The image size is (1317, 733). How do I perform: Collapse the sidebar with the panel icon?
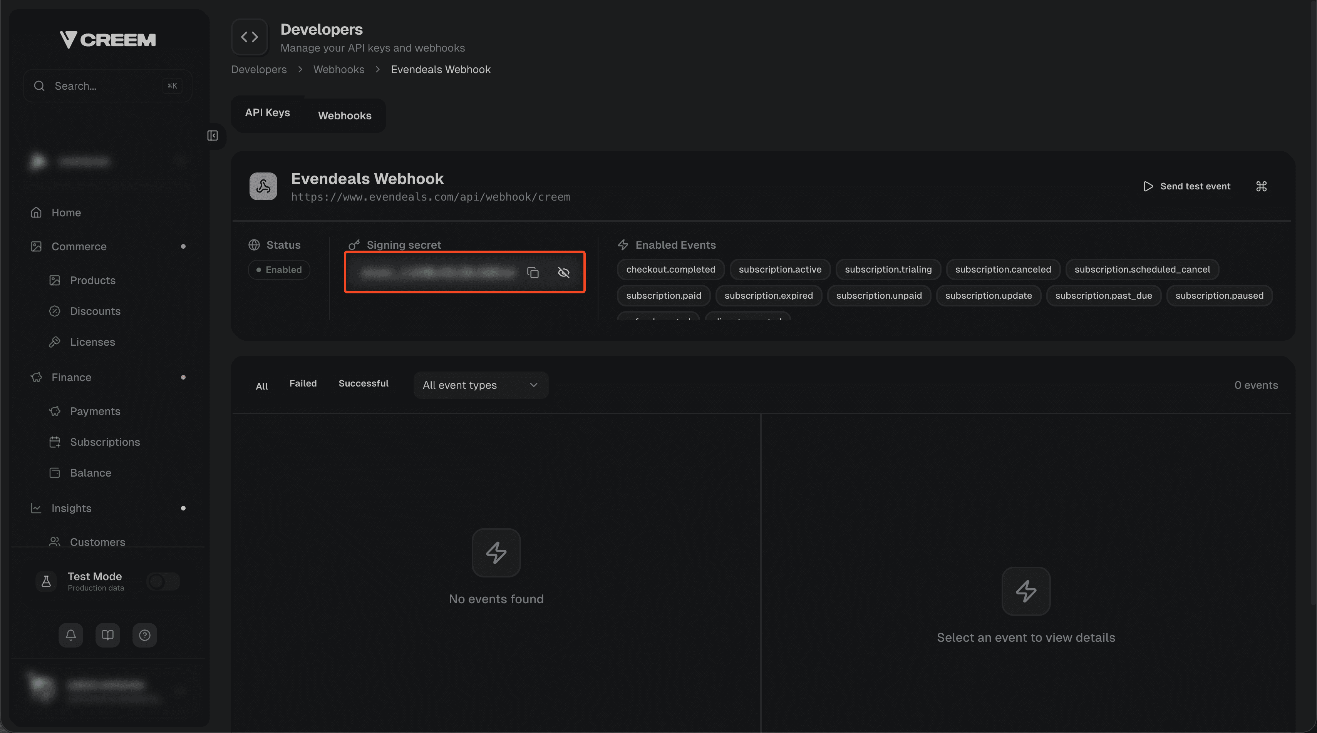[x=213, y=136]
